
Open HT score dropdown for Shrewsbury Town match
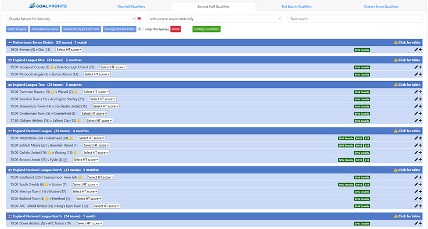tap(106, 106)
